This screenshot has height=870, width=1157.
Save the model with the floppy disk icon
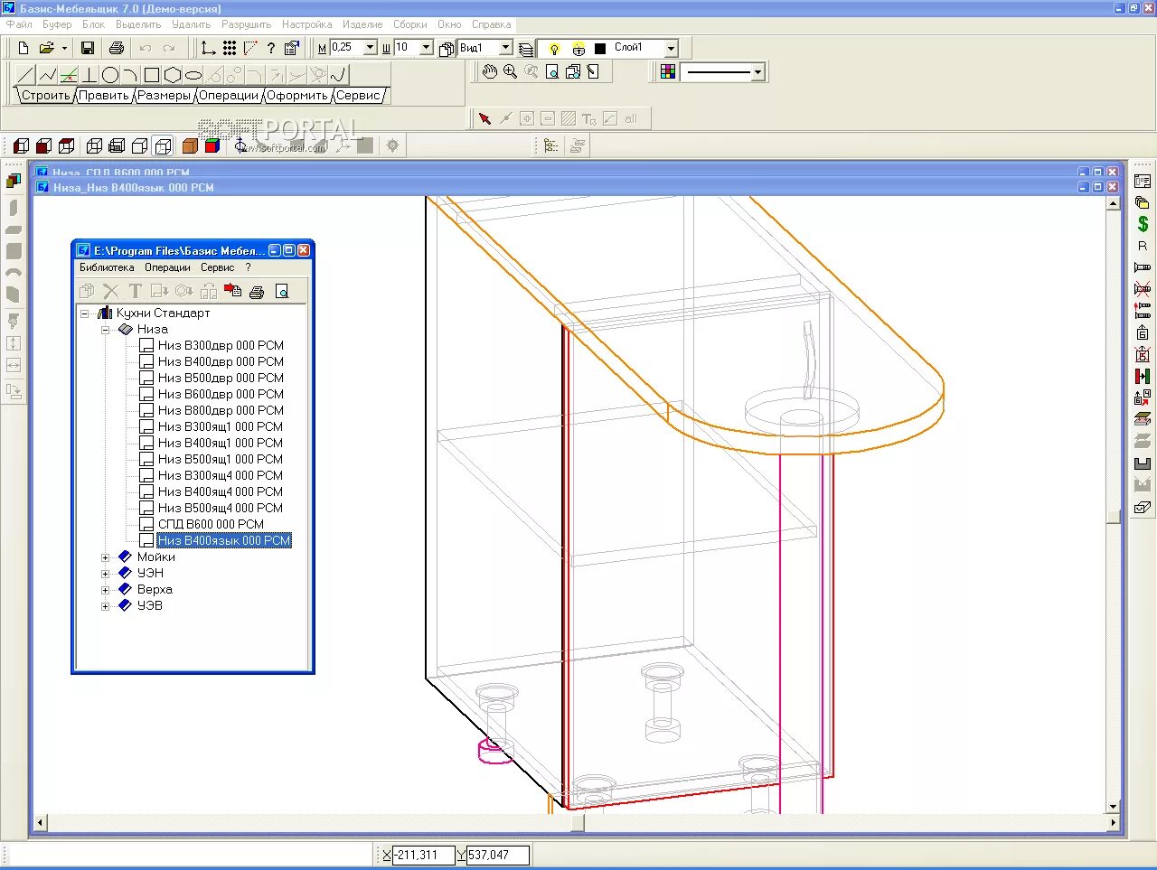88,48
